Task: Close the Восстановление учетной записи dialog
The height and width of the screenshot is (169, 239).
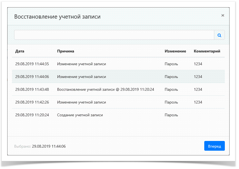Action: tap(223, 16)
